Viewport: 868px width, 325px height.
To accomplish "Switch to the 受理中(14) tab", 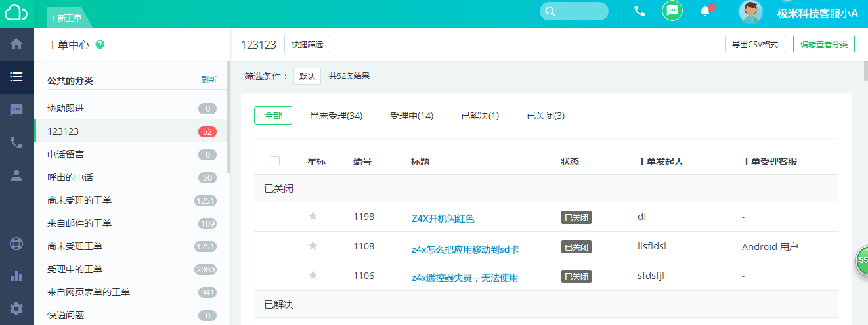I will pyautogui.click(x=412, y=116).
